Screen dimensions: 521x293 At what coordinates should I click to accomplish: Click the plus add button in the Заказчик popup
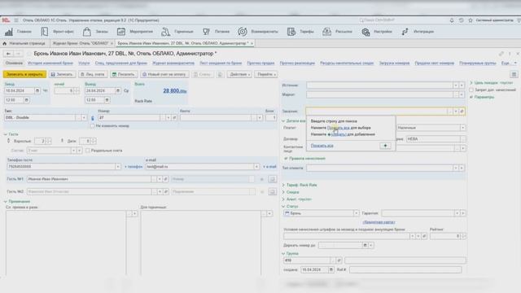385,146
